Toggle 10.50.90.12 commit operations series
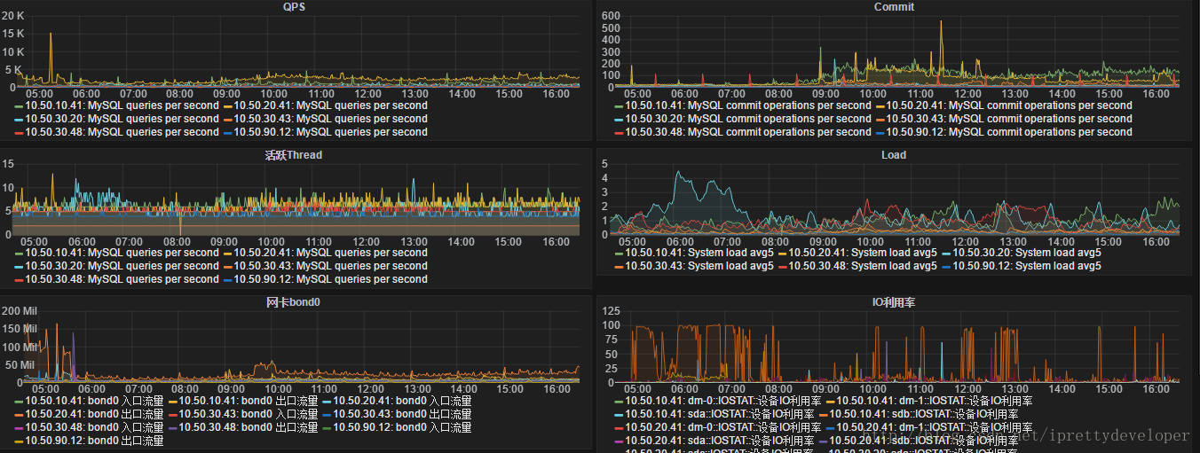The height and width of the screenshot is (453, 1200). tap(1004, 131)
